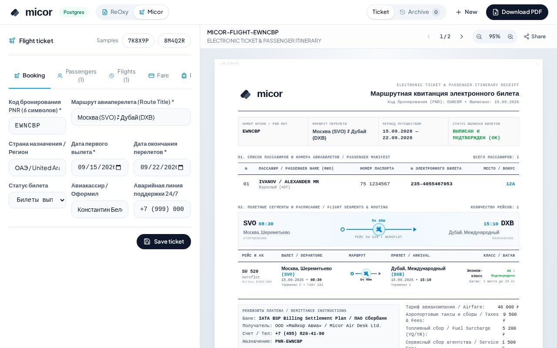Click the Archive count badge 0
The image size is (557, 348).
436,12
